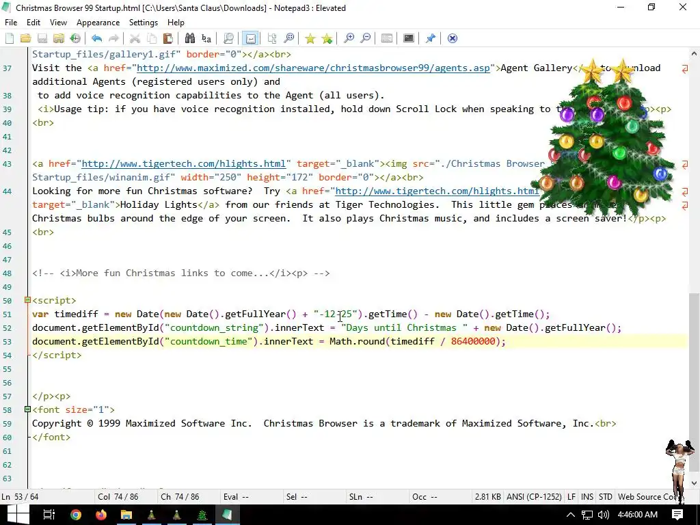Open the View menu
The height and width of the screenshot is (525, 700).
(59, 23)
